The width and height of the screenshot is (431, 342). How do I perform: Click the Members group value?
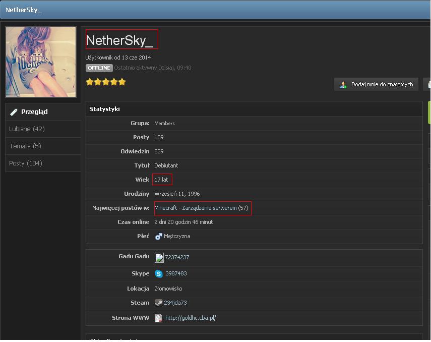164,123
